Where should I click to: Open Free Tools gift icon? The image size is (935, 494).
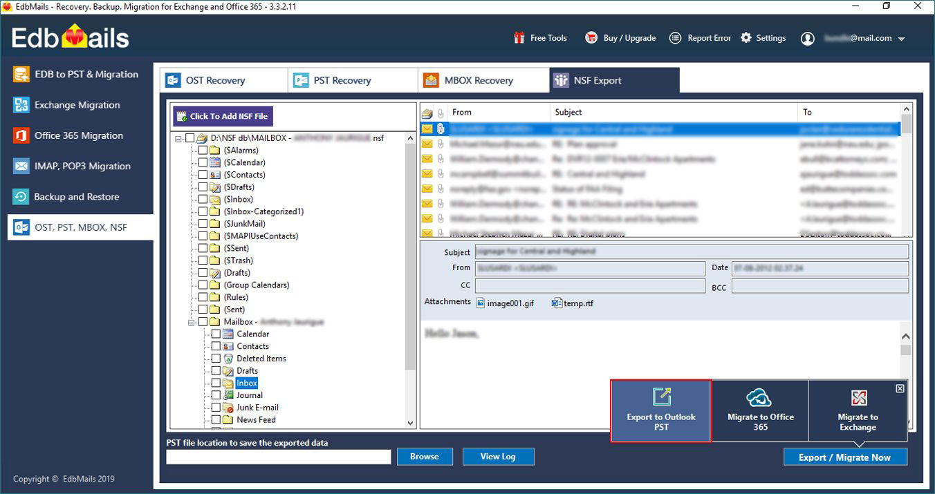coord(519,38)
